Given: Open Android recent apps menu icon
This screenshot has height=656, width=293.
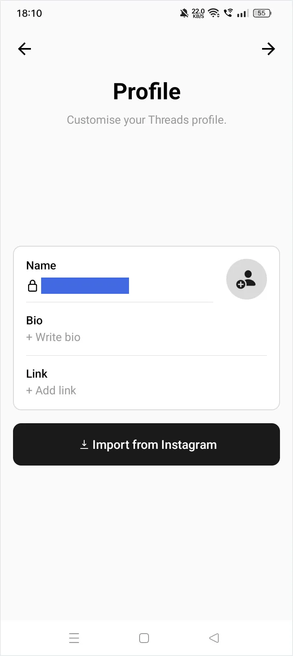Looking at the screenshot, I should pos(74,638).
